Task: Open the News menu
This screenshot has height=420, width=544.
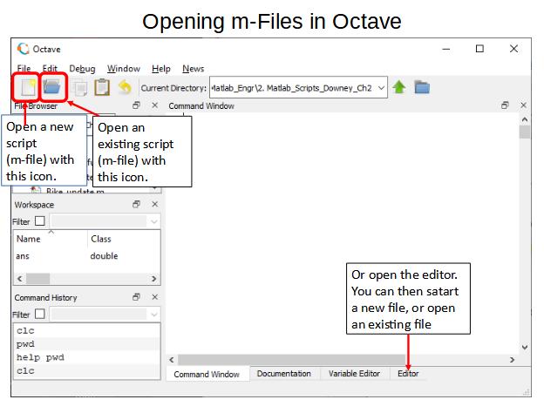Action: (193, 69)
